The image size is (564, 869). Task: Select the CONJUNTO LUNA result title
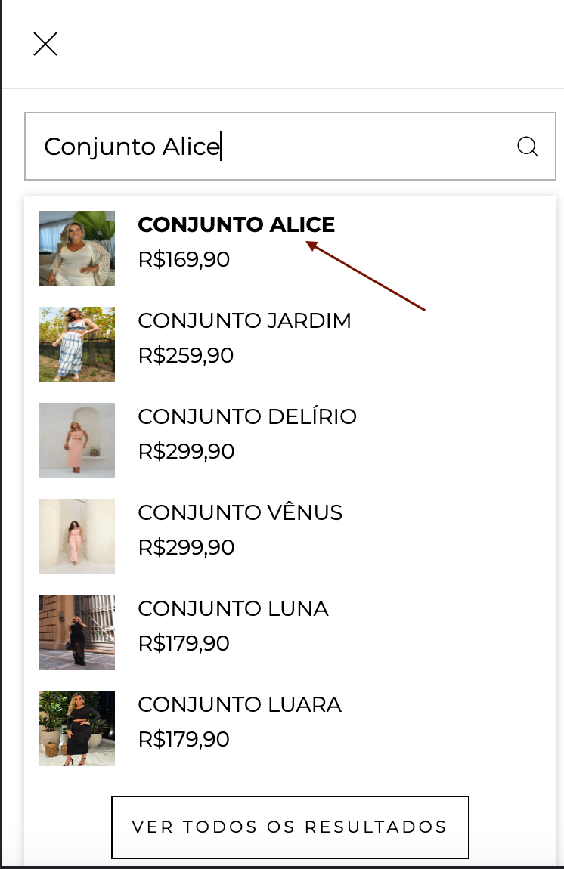[x=233, y=608]
